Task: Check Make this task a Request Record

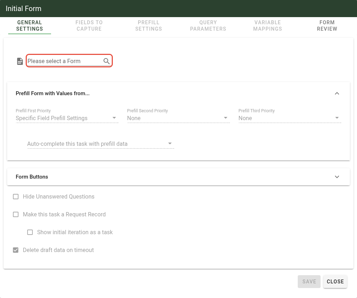Action: pos(16,214)
